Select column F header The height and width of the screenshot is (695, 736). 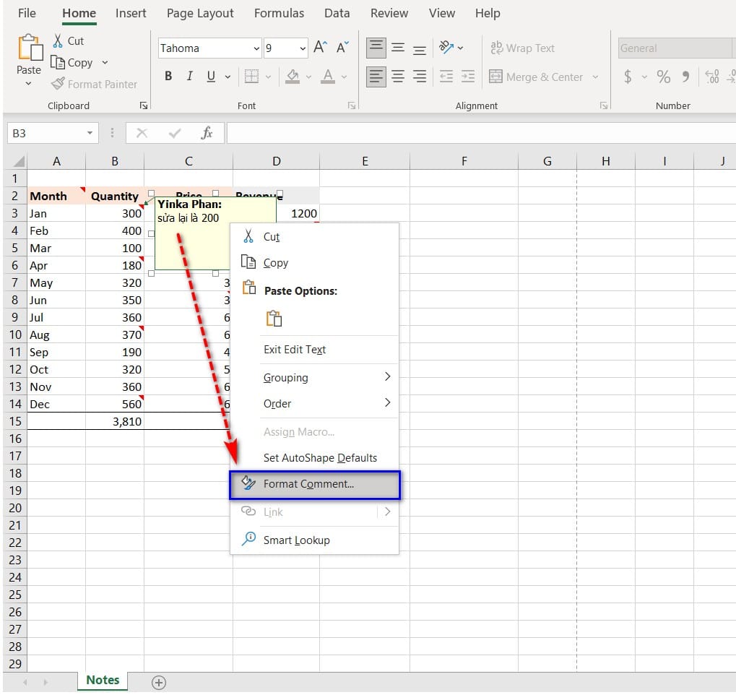(x=464, y=162)
